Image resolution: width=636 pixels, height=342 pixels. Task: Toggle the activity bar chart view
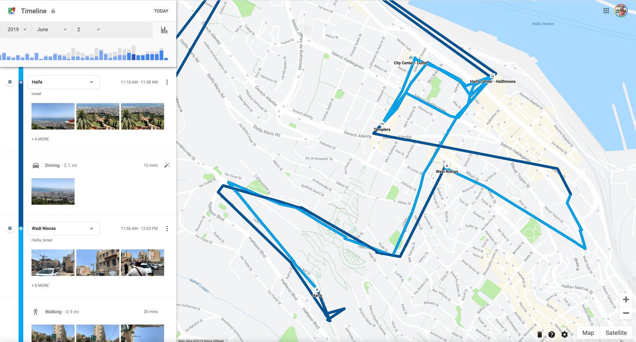(164, 30)
